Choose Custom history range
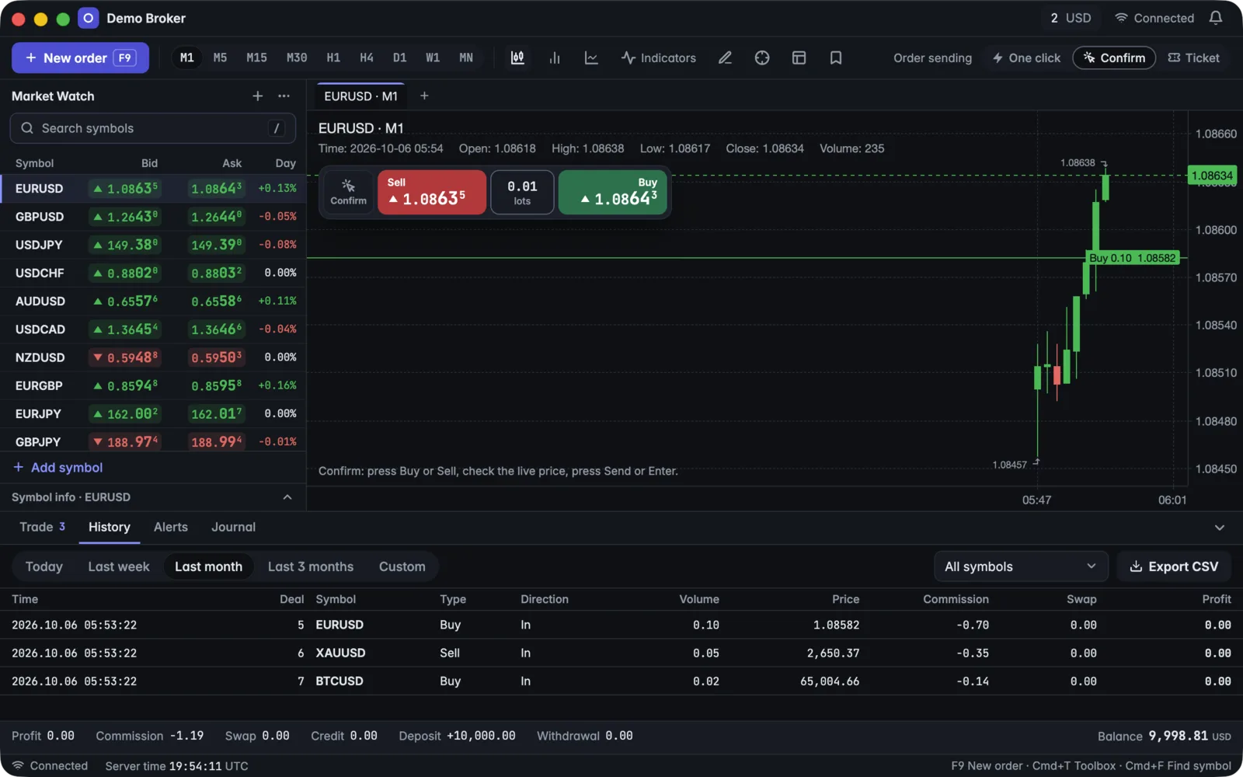 point(402,566)
